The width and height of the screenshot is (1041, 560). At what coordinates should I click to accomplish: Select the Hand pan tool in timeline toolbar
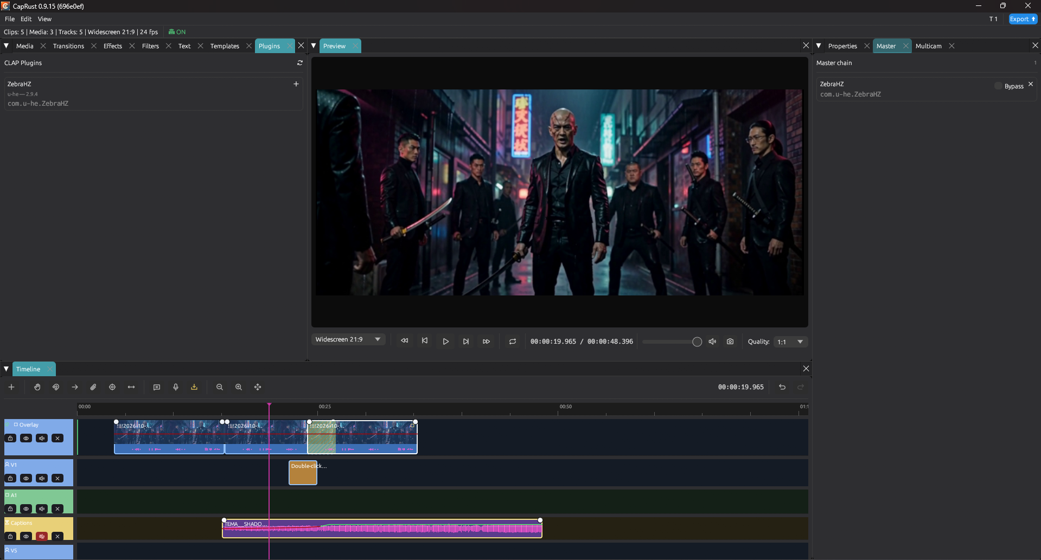point(37,387)
